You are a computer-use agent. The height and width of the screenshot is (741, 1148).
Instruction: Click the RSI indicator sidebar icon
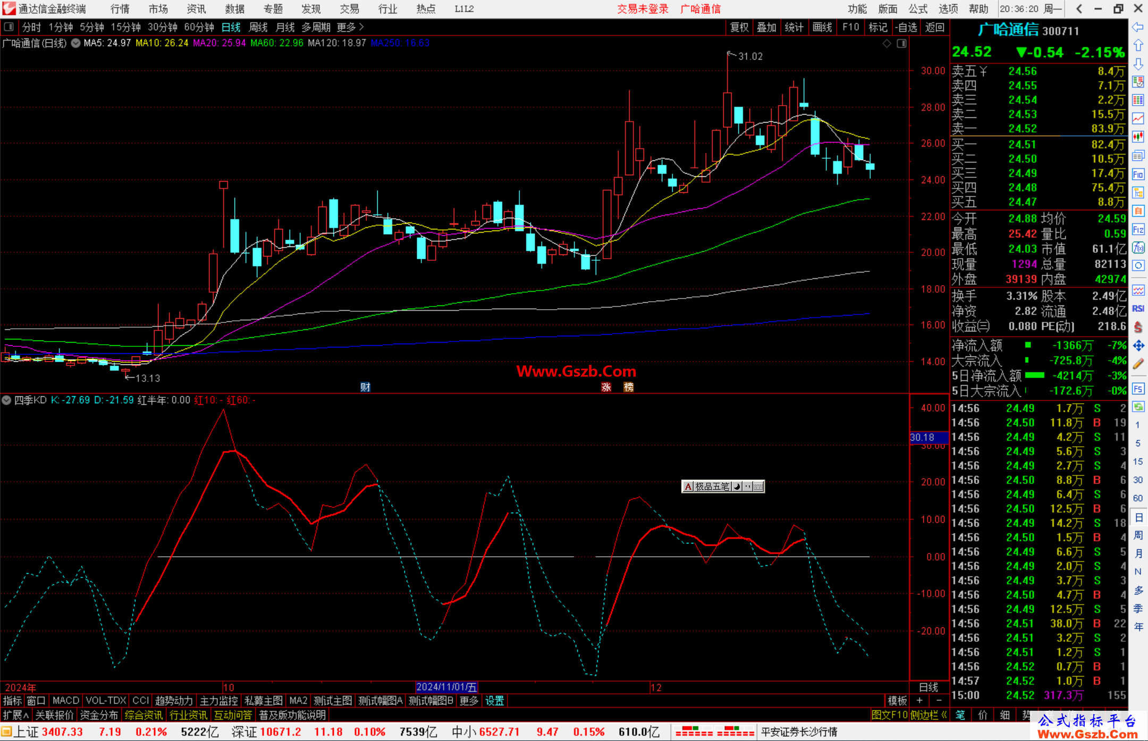pyautogui.click(x=1138, y=309)
